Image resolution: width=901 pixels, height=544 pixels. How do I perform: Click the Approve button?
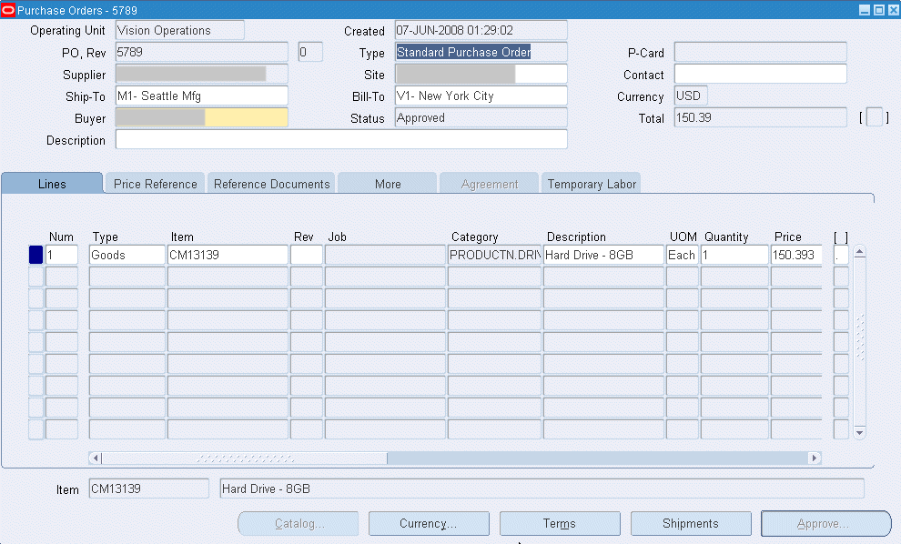(825, 523)
